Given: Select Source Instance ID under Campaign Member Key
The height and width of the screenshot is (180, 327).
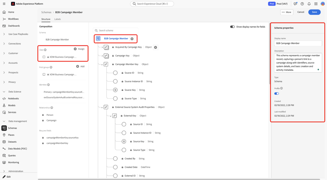Looking at the screenshot, I should [x=116, y=82].
